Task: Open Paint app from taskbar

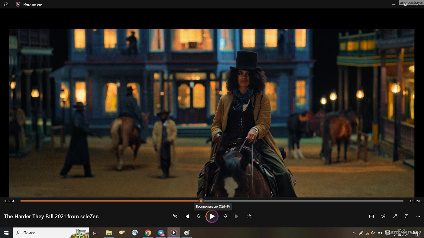Action: coord(187,233)
